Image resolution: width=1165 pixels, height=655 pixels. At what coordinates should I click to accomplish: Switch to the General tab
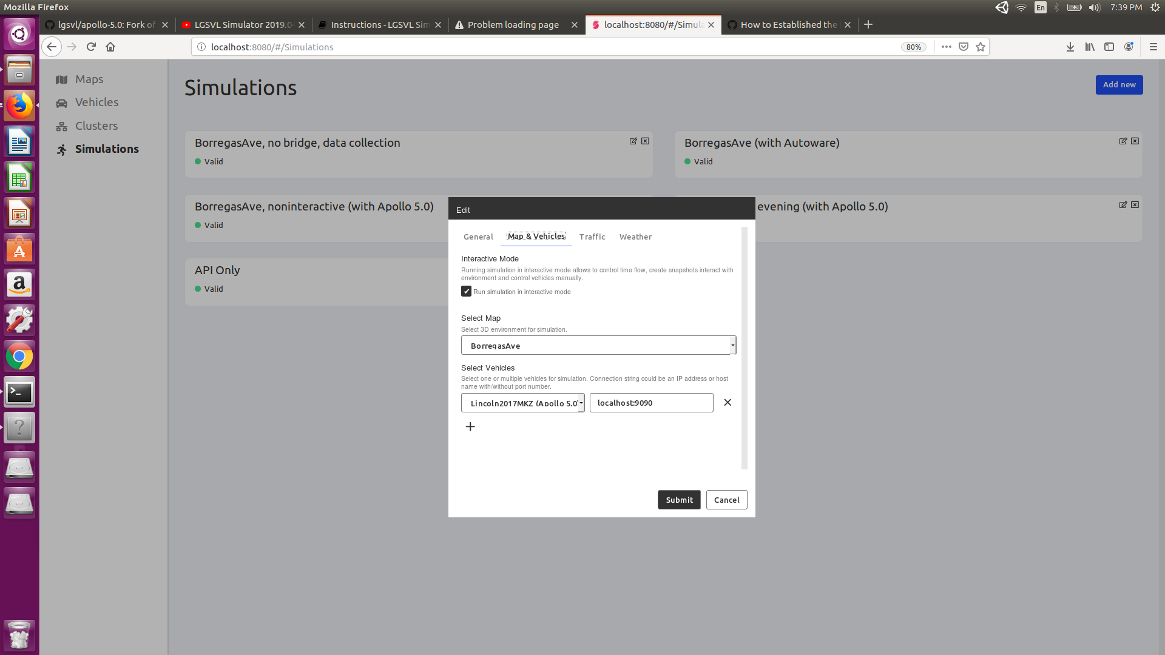[478, 237]
